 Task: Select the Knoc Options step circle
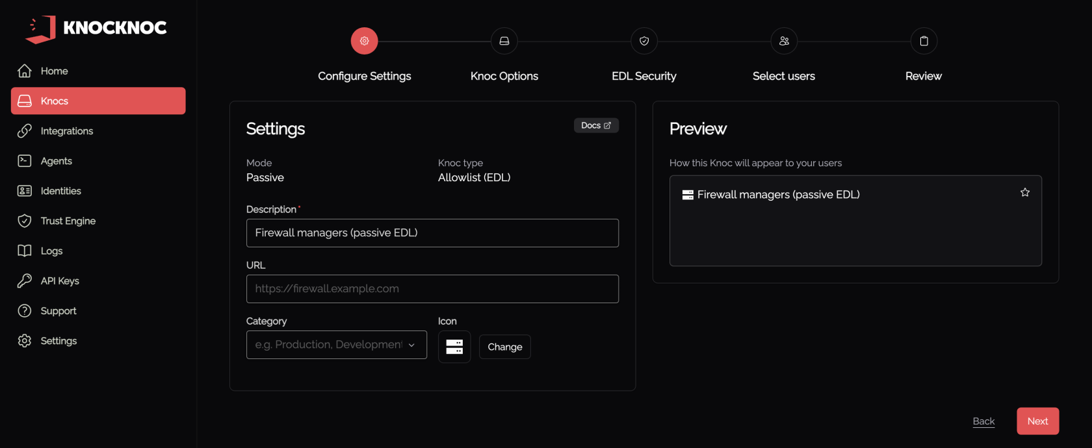[504, 41]
